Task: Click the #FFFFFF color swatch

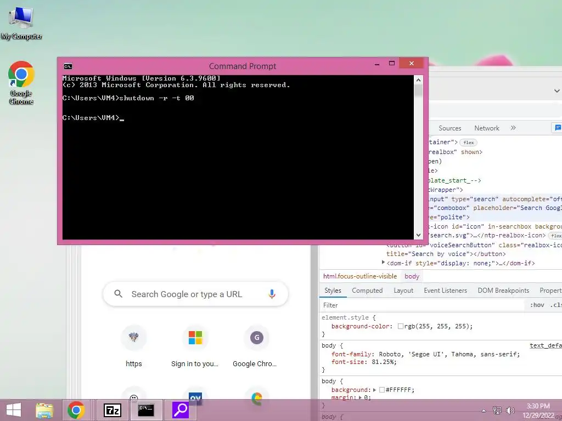Action: tap(382, 390)
